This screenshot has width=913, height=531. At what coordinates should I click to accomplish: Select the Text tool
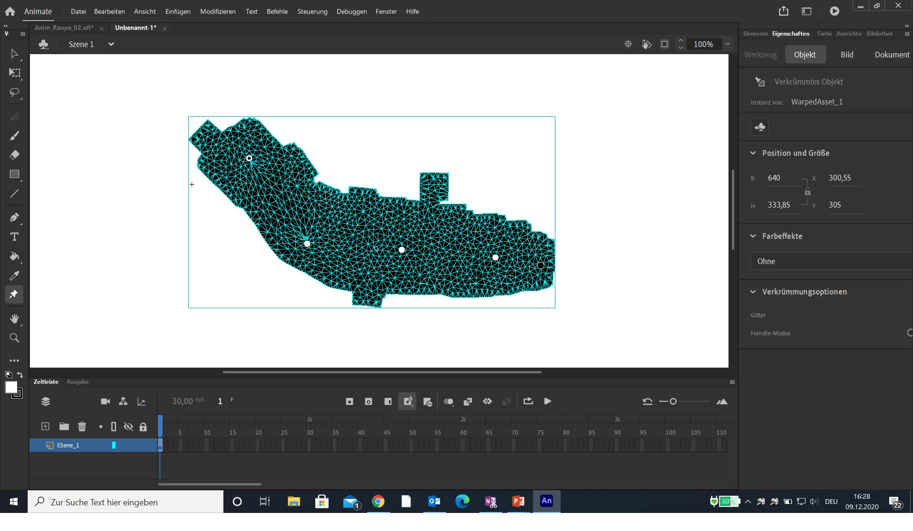[x=14, y=237]
